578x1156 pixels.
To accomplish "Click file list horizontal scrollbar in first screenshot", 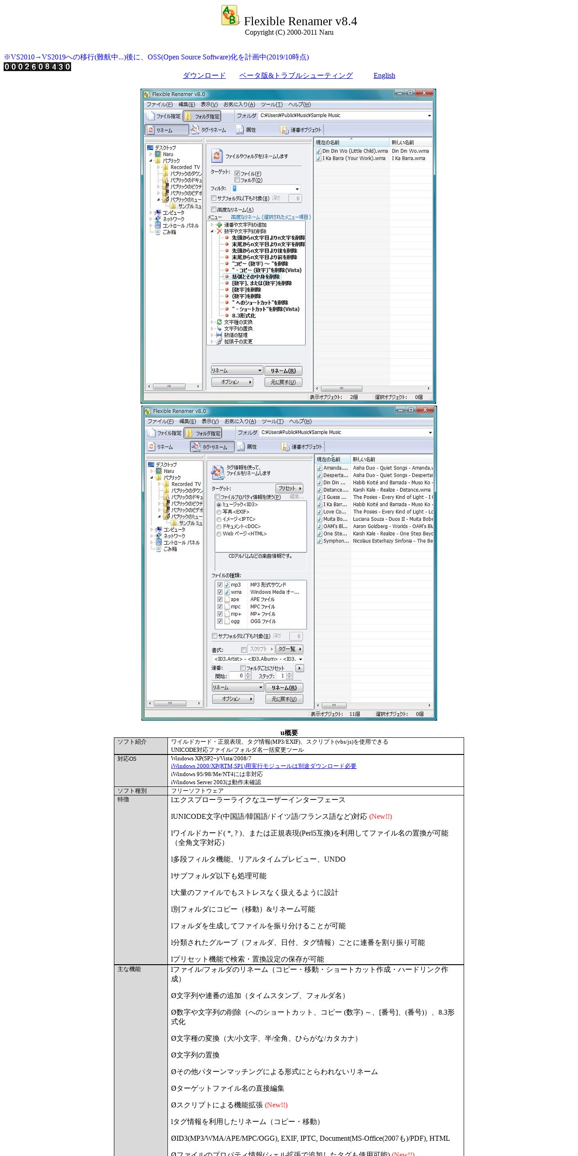I will click(373, 388).
